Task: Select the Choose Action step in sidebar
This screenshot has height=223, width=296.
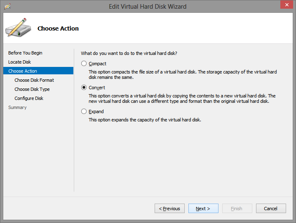Action: coord(23,71)
